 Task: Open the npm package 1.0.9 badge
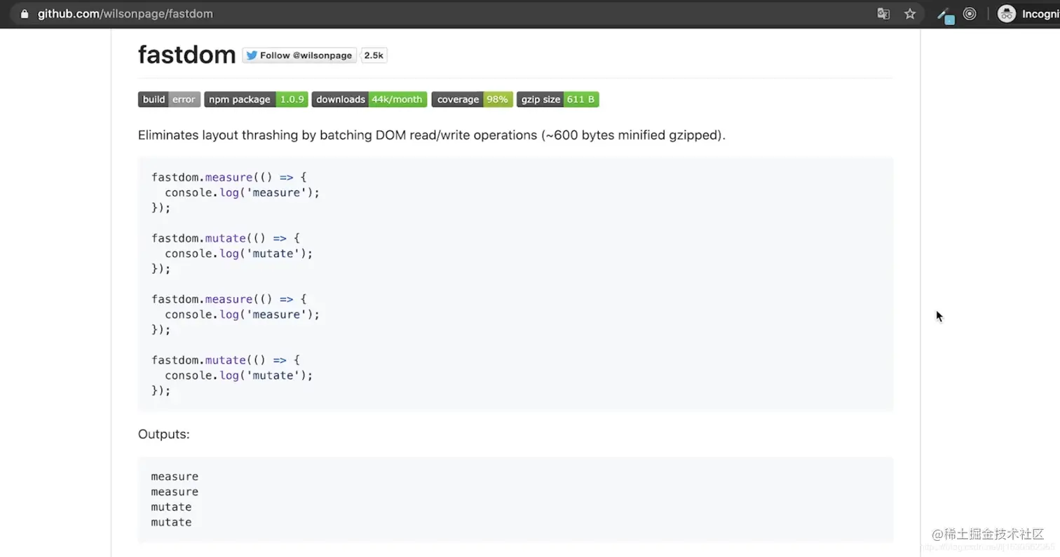(x=256, y=99)
